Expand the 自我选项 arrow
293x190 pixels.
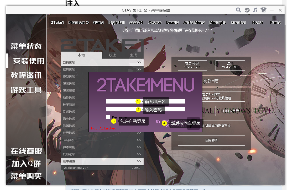point(139,62)
